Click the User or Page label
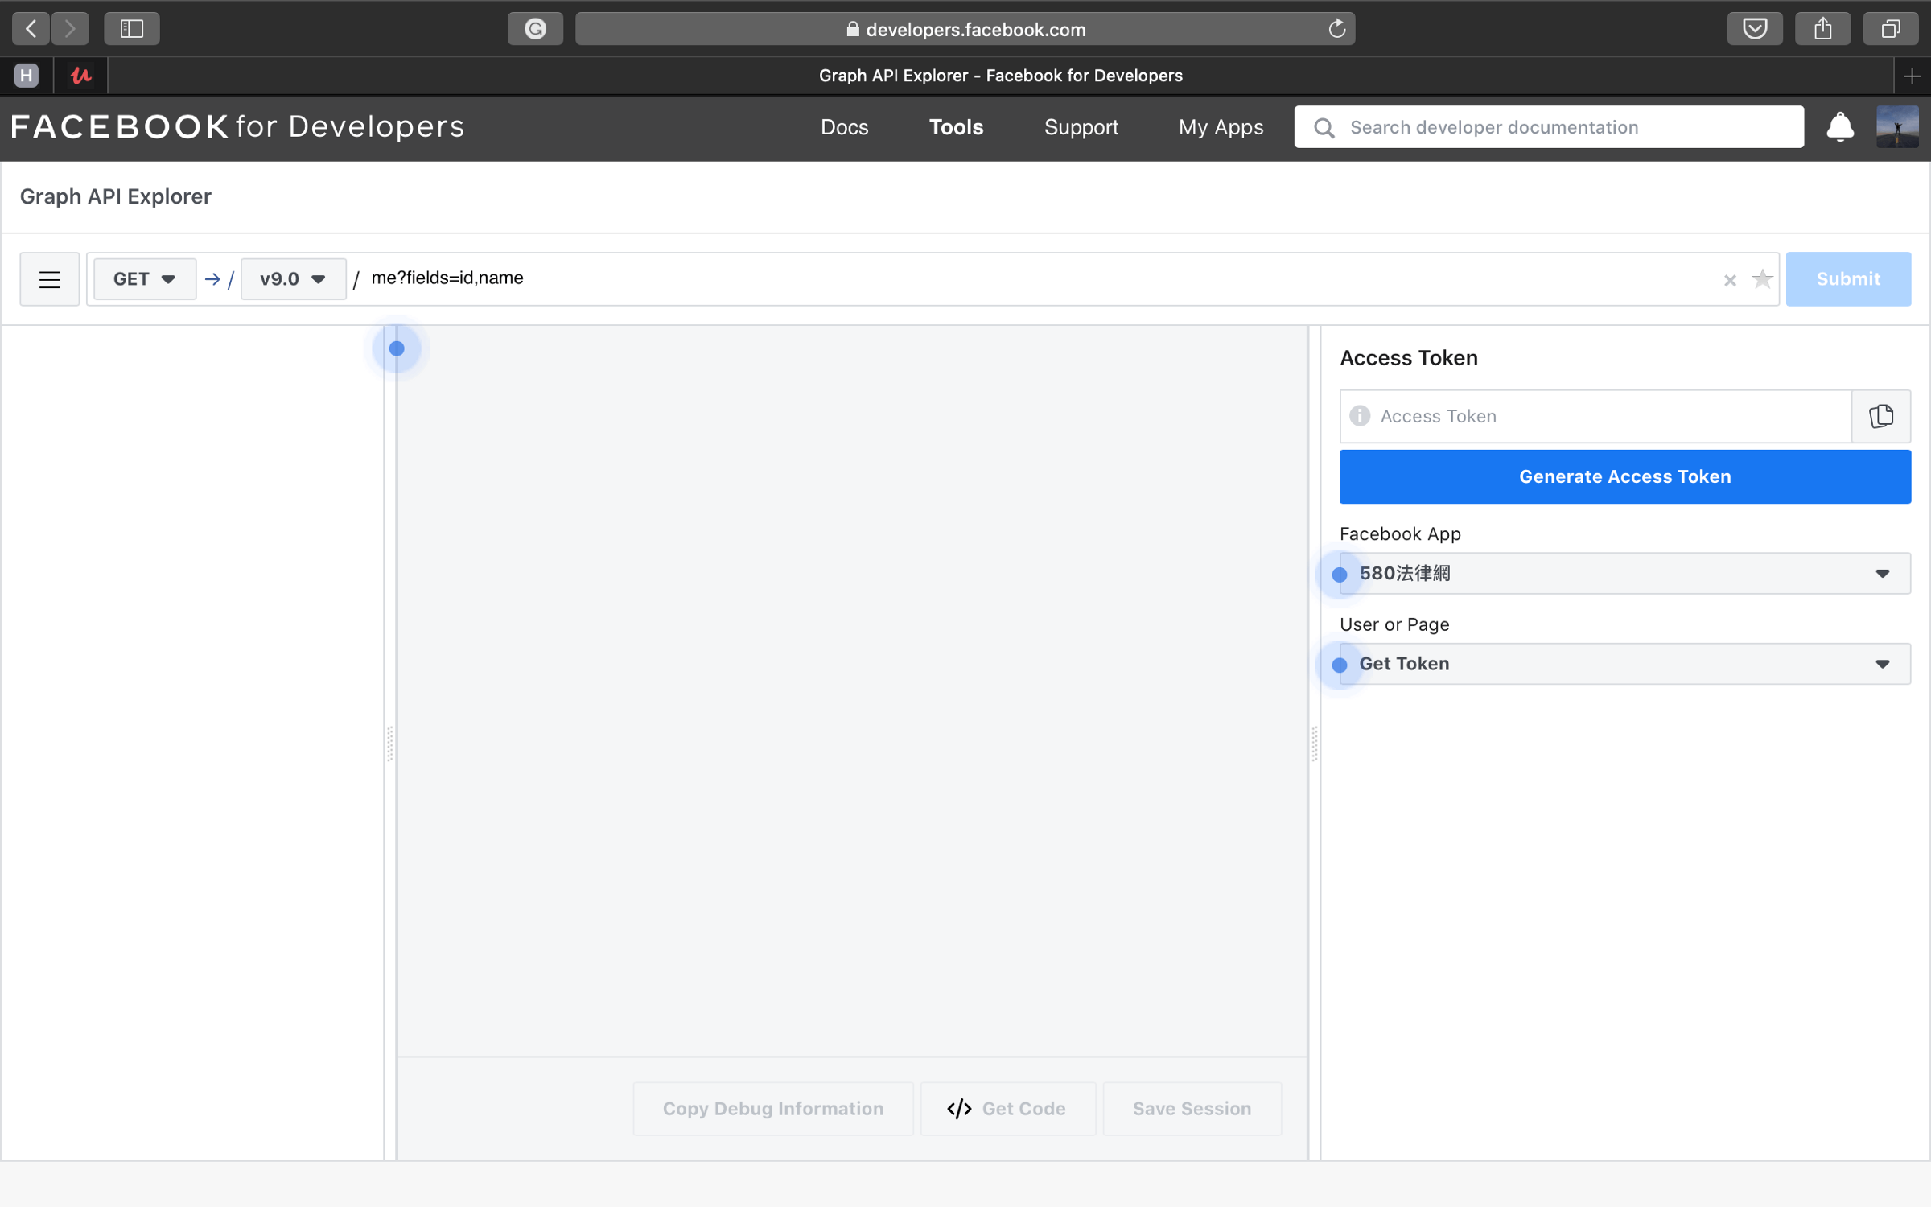The height and width of the screenshot is (1207, 1931). click(x=1394, y=624)
